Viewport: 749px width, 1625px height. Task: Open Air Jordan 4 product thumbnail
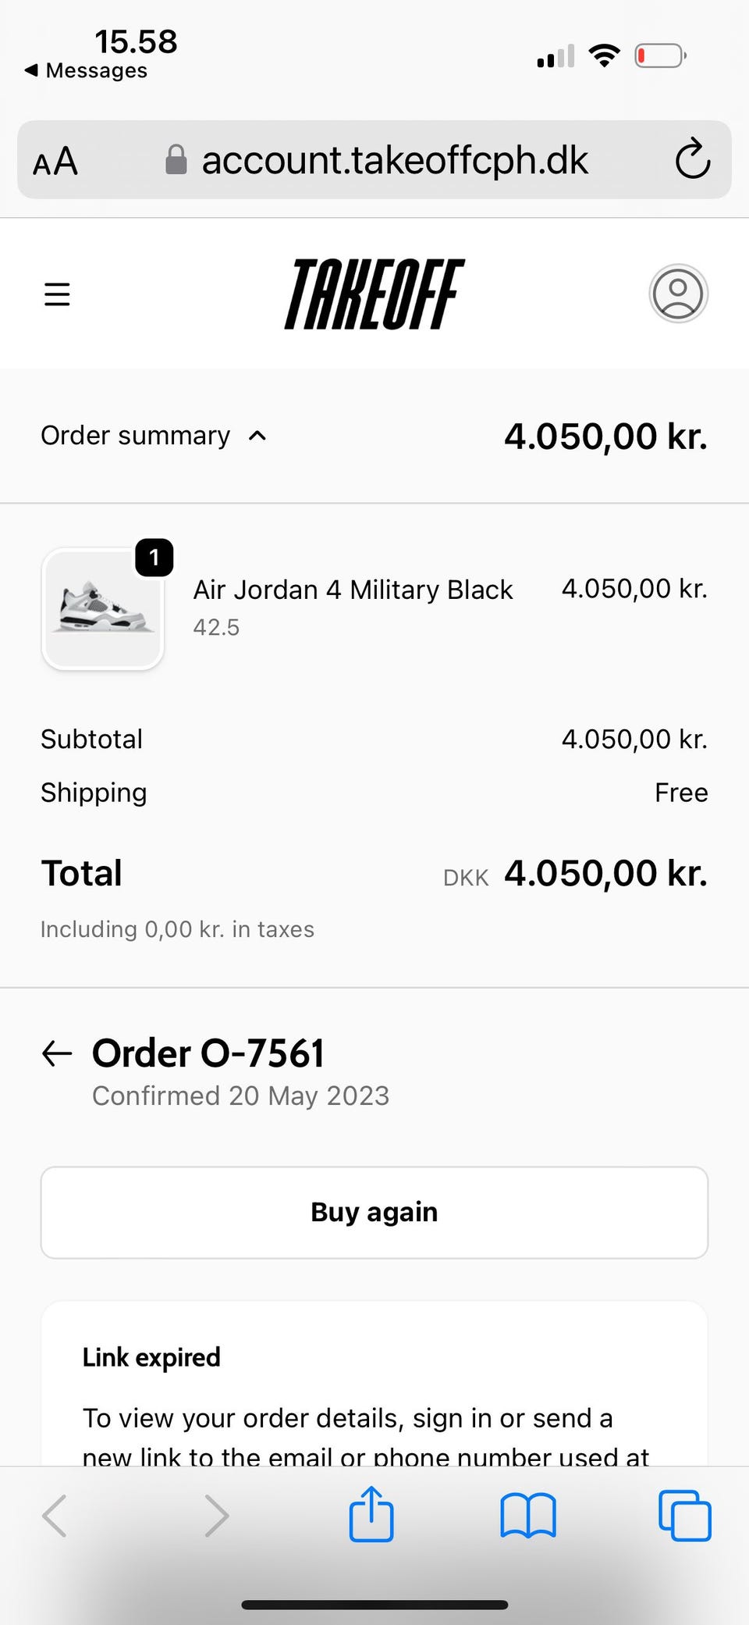[x=103, y=609]
